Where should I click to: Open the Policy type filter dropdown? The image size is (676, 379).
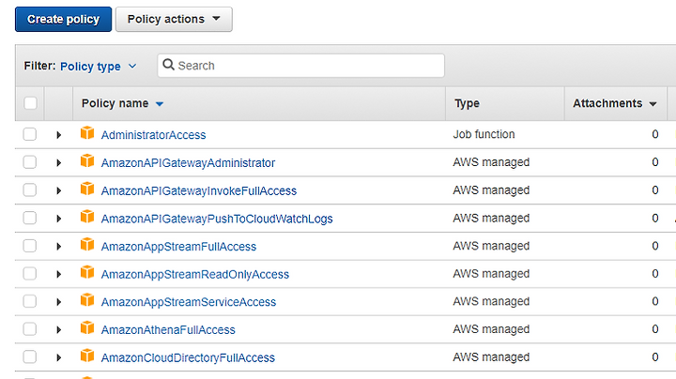coord(99,67)
